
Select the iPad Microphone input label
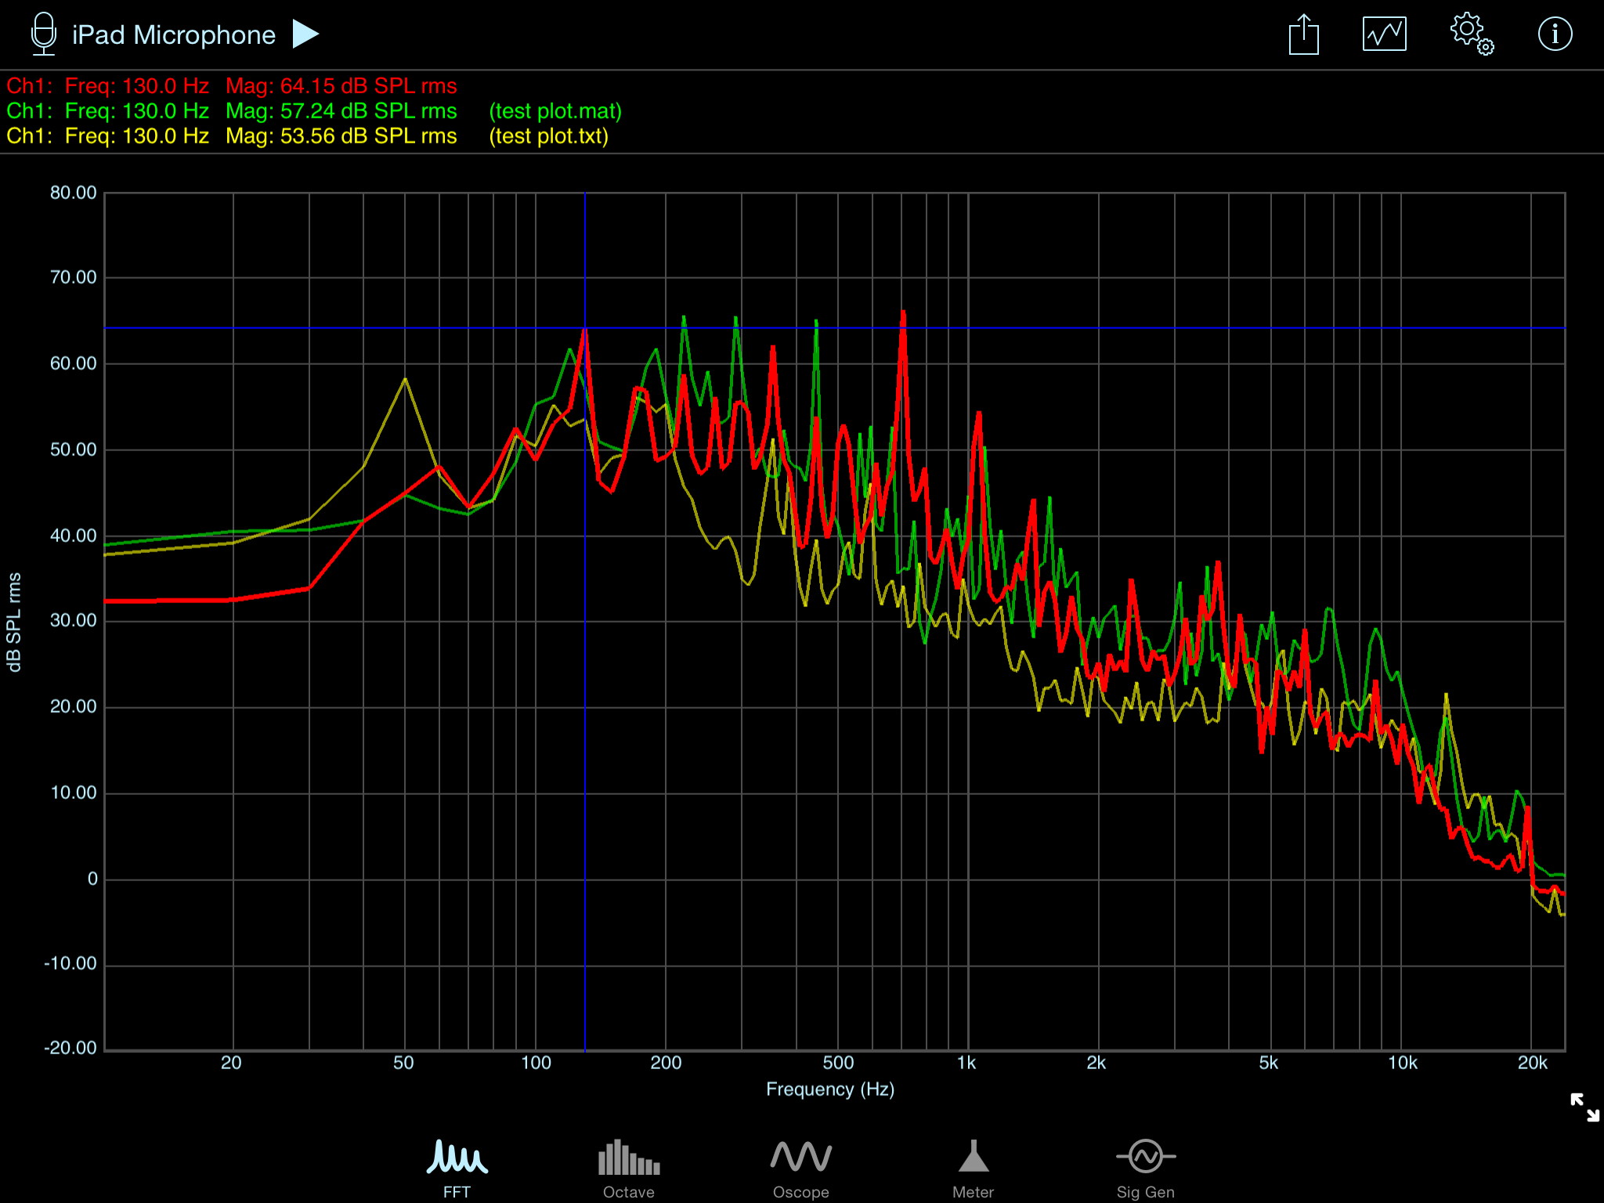[174, 35]
